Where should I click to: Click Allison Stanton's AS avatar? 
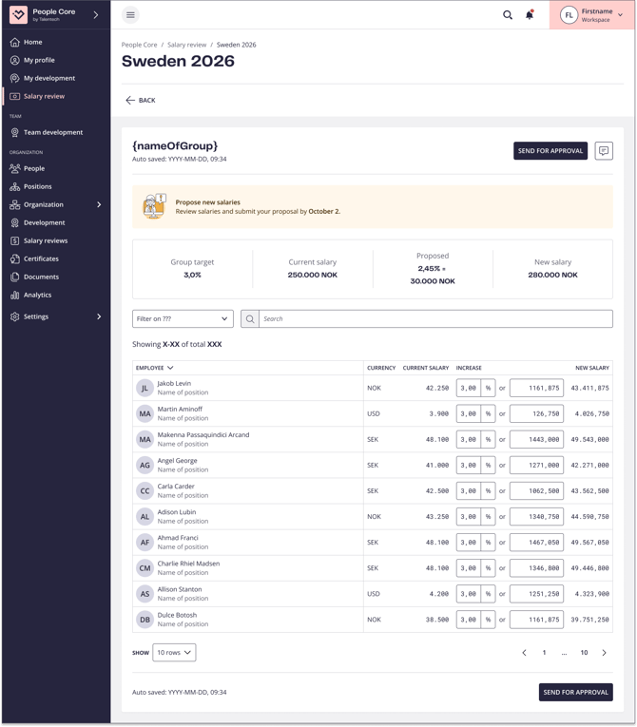(x=145, y=594)
